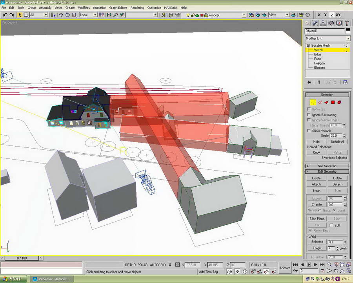Expand the Soft Selection rollout

327,166
